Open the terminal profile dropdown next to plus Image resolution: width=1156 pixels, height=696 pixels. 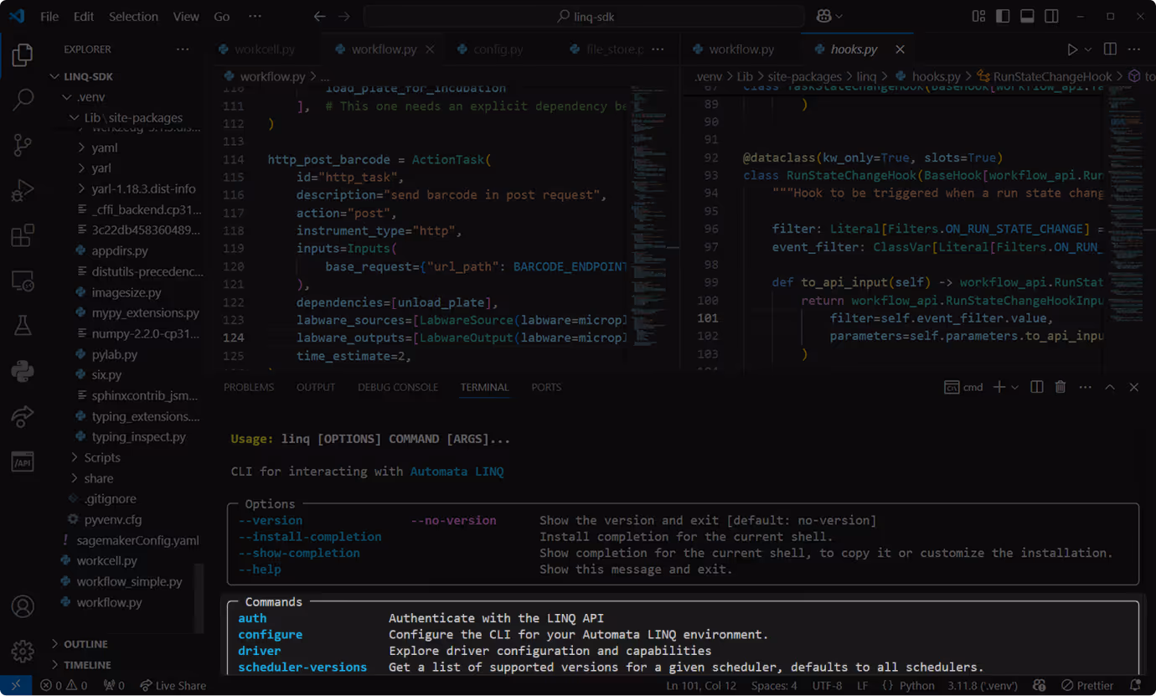(x=1014, y=387)
